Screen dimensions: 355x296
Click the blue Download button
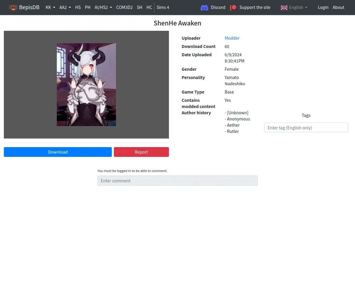click(x=58, y=152)
